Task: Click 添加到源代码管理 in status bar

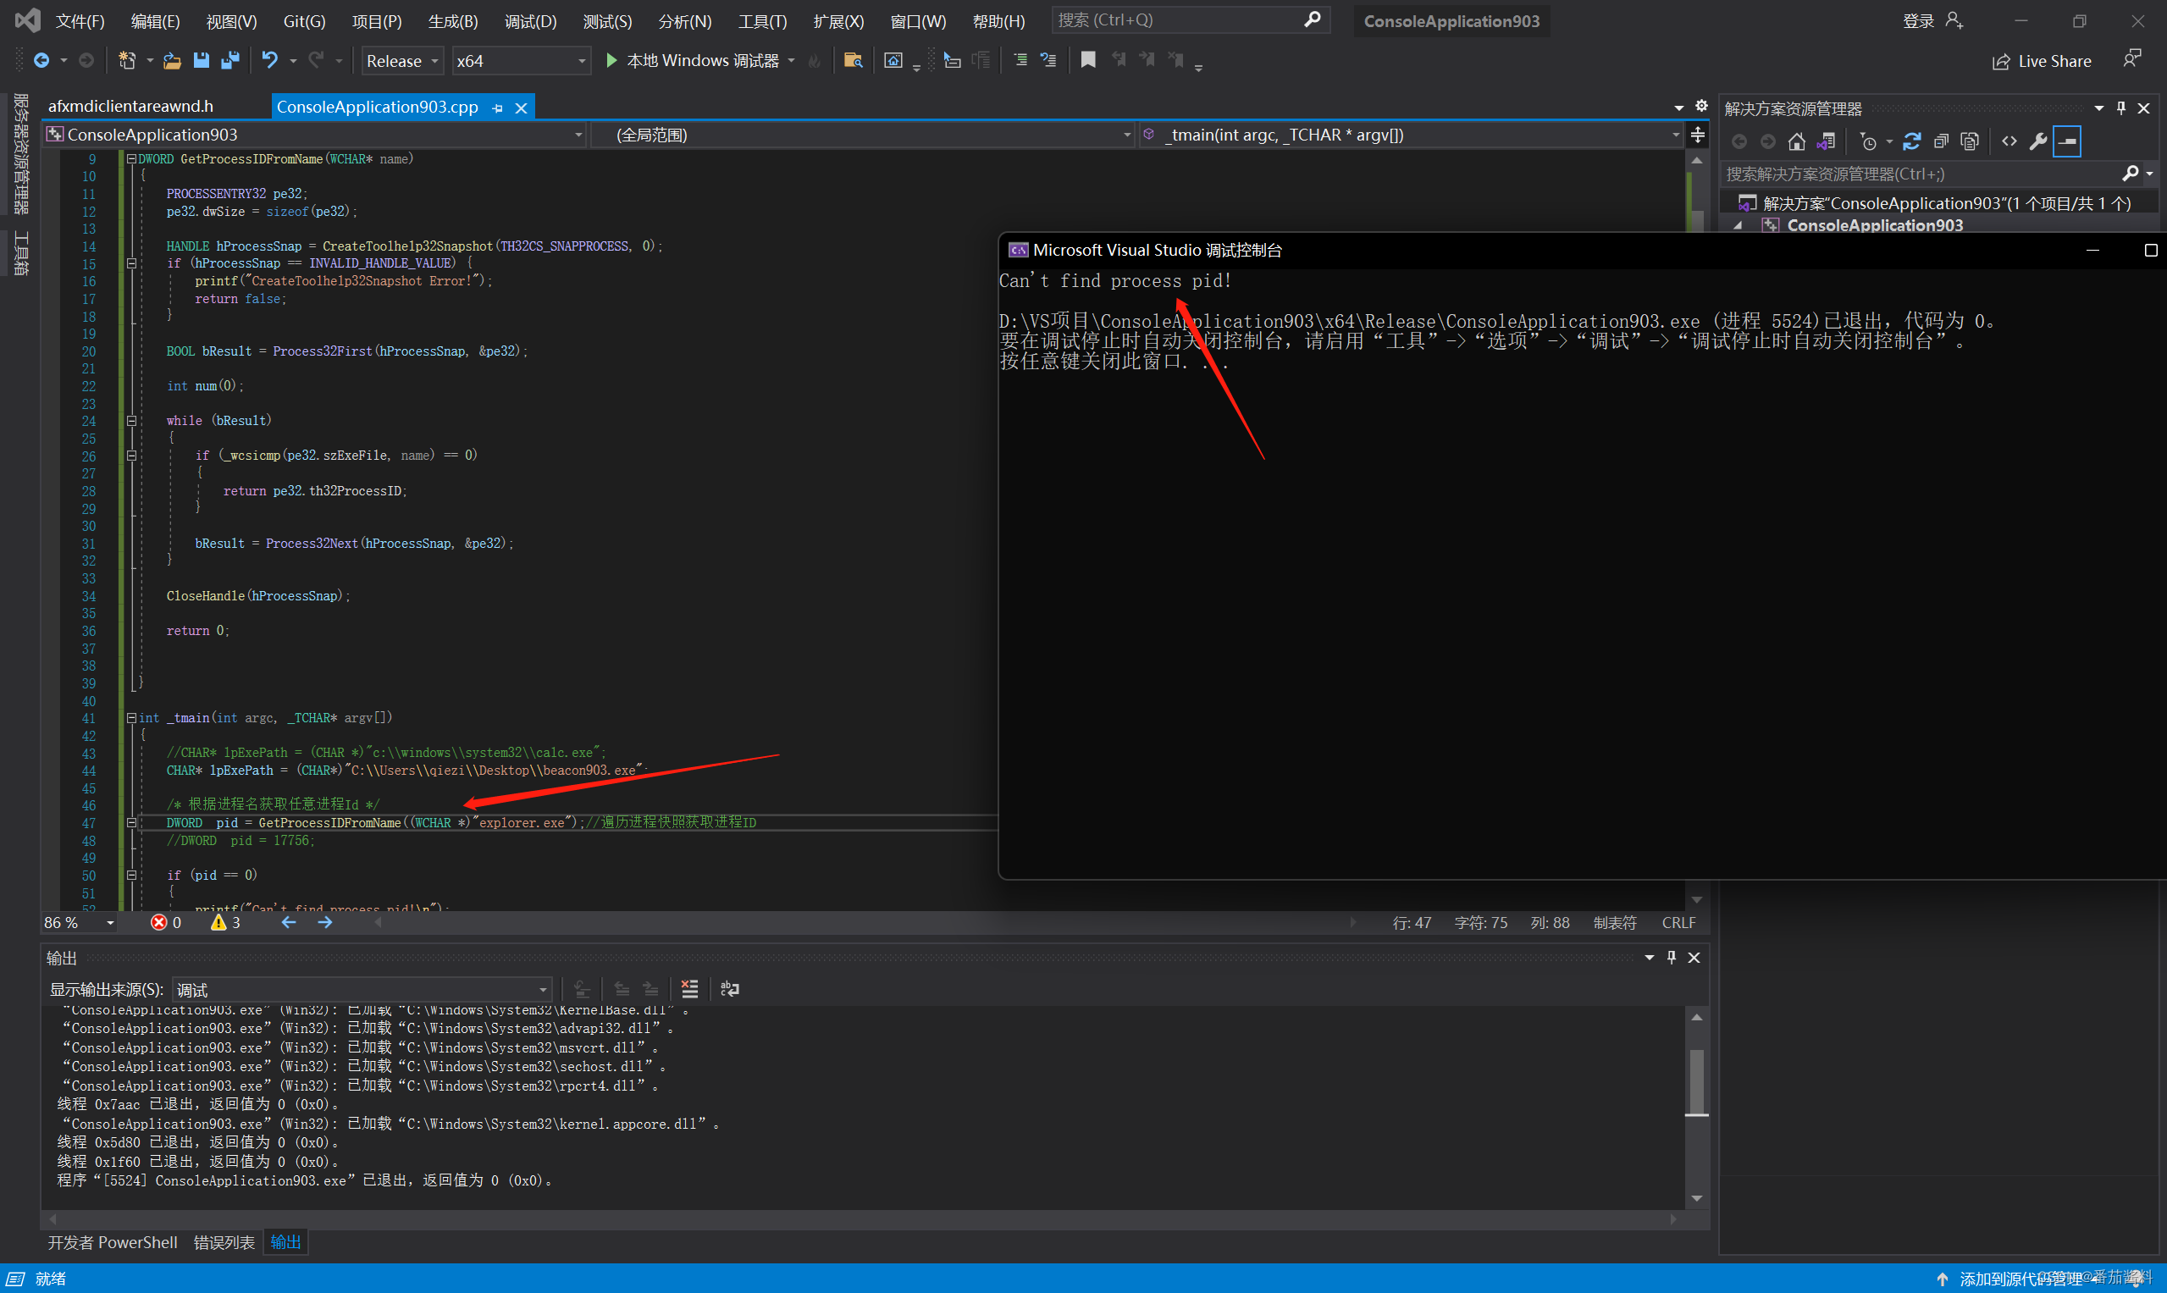Action: click(x=2021, y=1279)
